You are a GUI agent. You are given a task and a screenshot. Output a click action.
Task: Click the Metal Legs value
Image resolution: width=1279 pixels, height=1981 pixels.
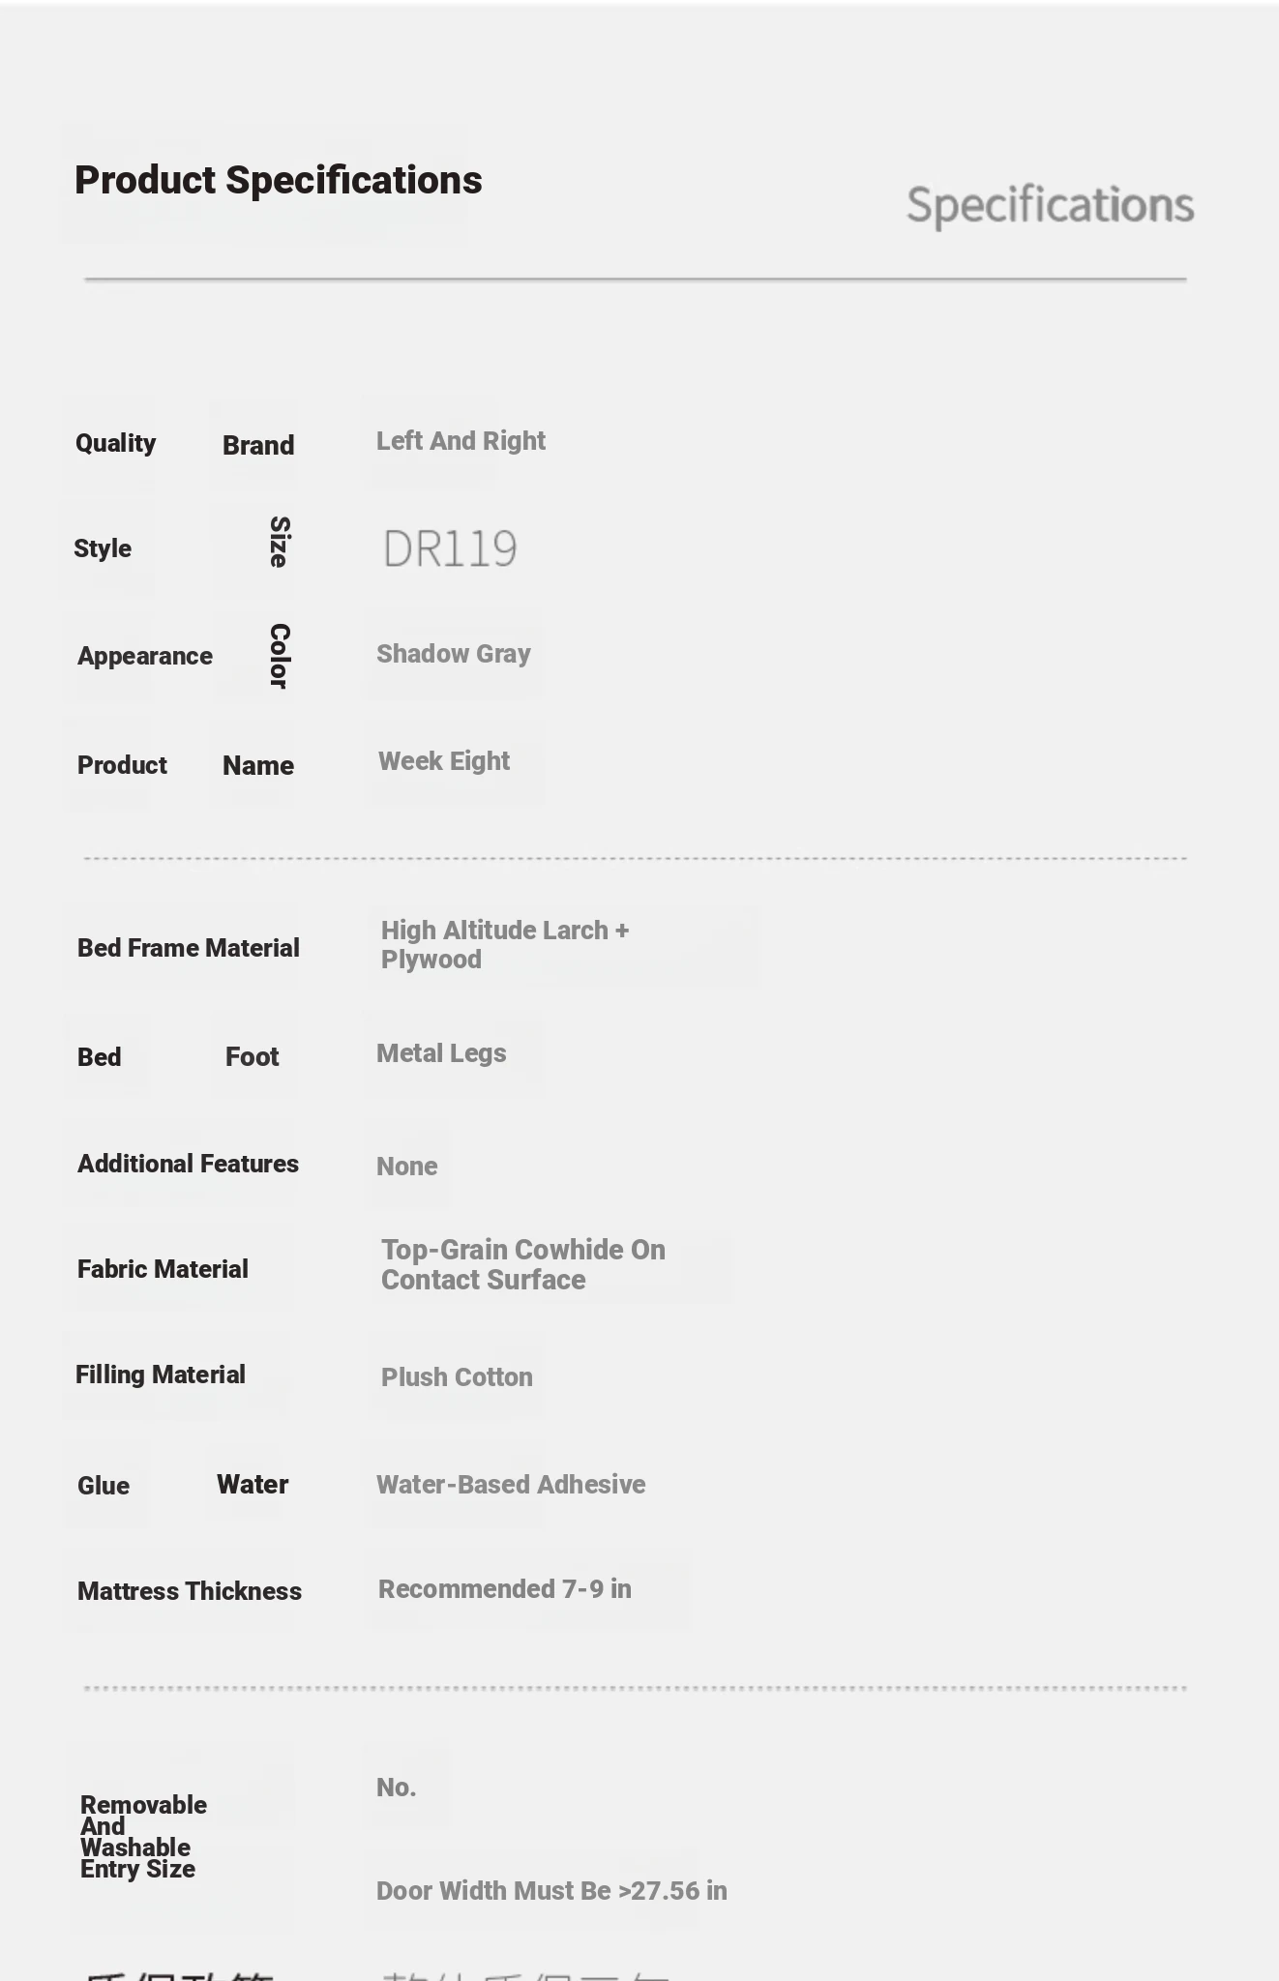point(441,1053)
